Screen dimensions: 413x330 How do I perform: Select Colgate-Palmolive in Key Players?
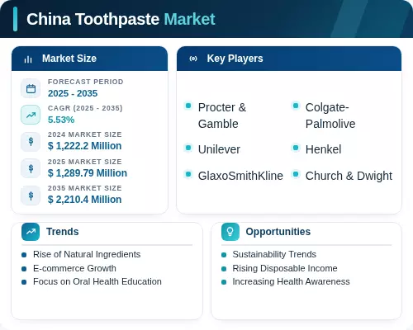[330, 115]
